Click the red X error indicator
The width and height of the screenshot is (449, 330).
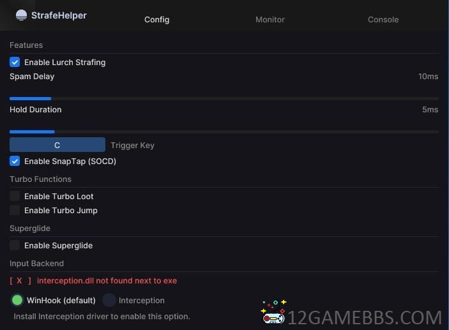(x=20, y=280)
